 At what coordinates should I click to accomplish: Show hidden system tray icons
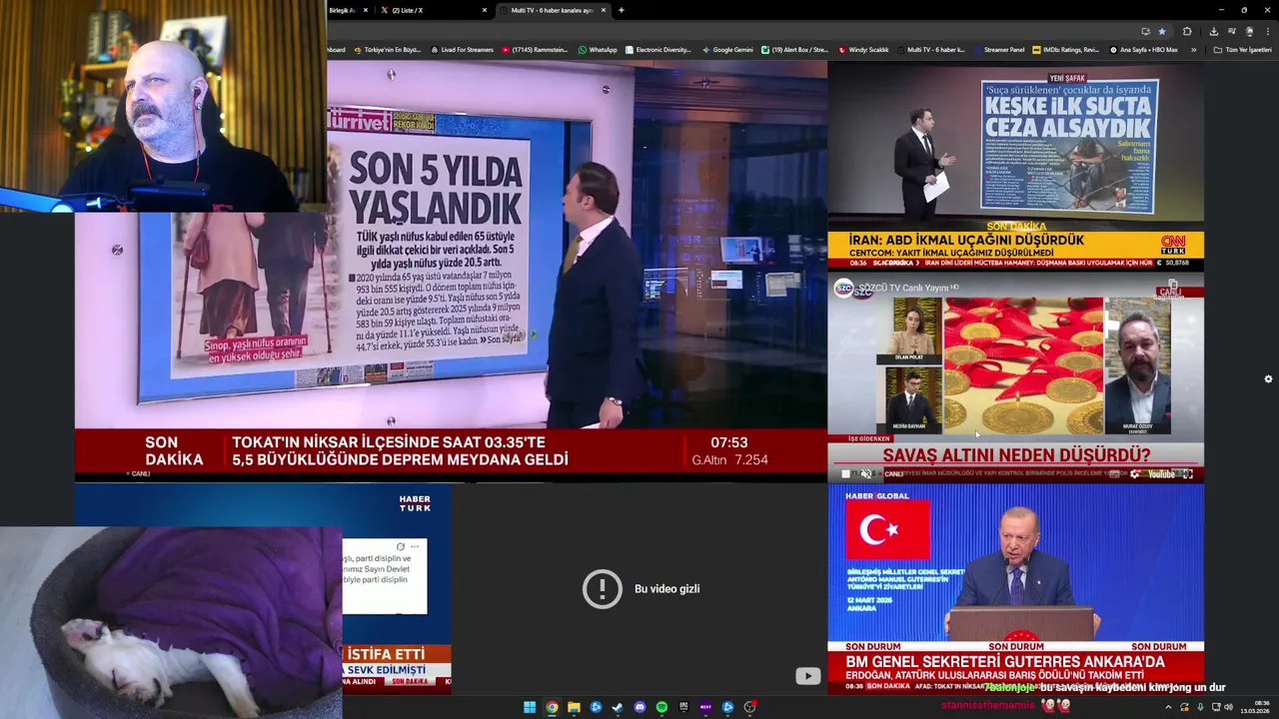point(1168,707)
